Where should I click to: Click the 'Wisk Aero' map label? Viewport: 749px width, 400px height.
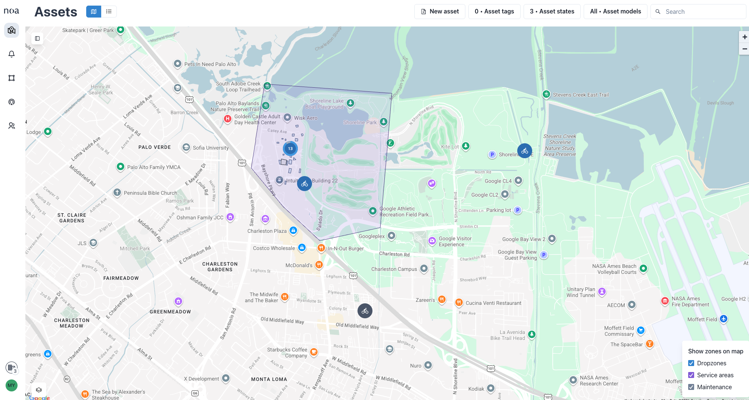pyautogui.click(x=306, y=118)
